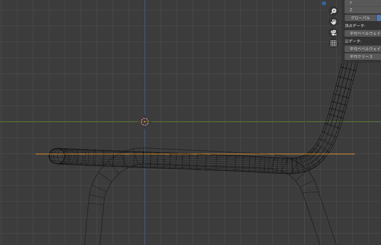The image size is (381, 245).
Task: Adjust the 平均クリース value field
Action: point(363,57)
